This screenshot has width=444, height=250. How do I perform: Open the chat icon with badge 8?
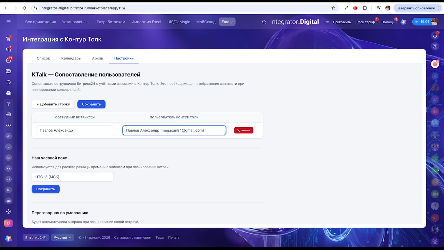[x=9, y=49]
